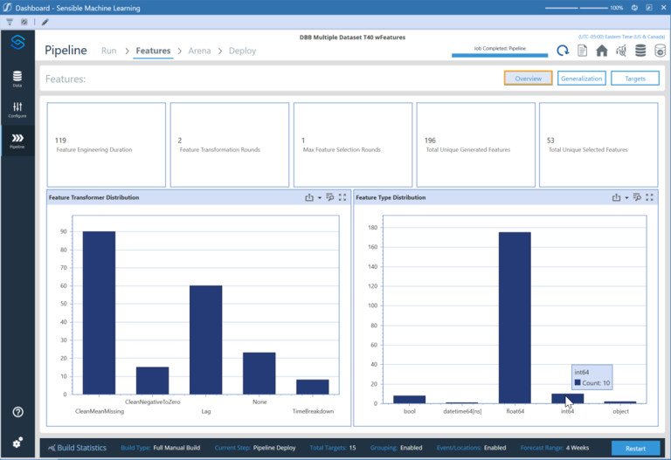Switch to the Run pipeline step
671x460 pixels.
pyautogui.click(x=108, y=51)
